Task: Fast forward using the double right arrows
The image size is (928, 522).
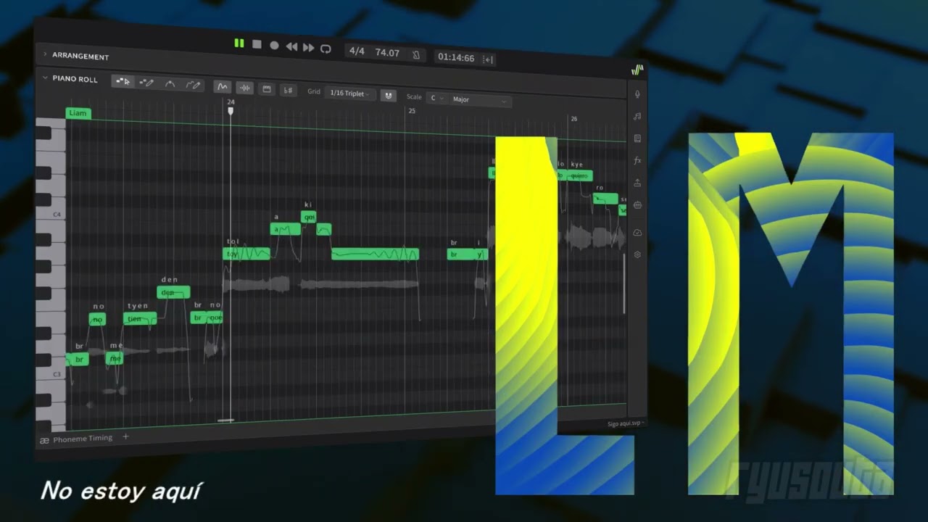Action: point(308,47)
